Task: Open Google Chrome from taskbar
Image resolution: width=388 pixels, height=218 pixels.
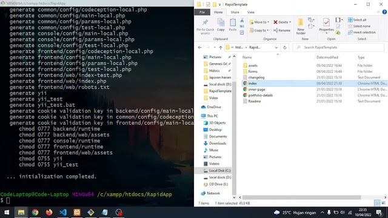Action: tap(35, 213)
